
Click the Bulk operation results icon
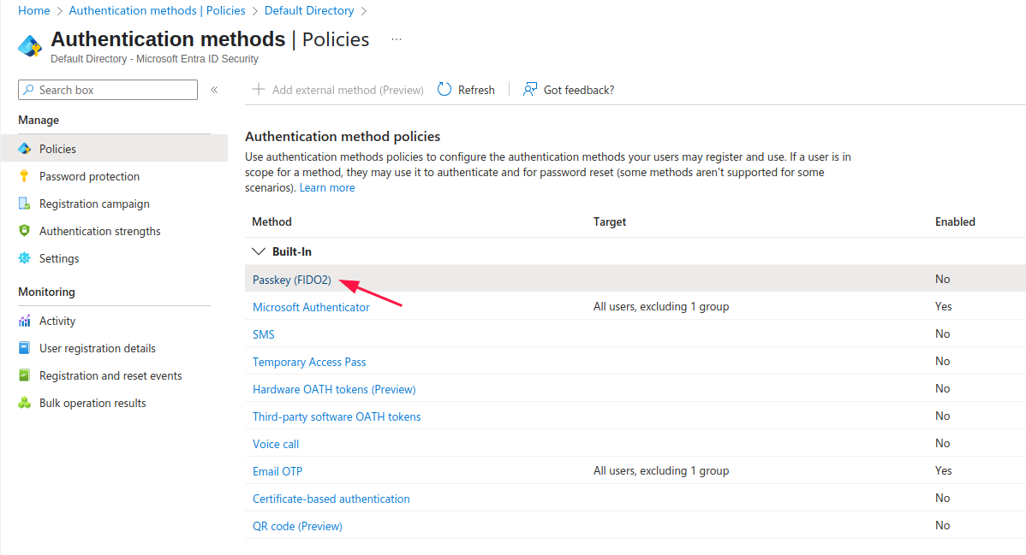coord(24,403)
